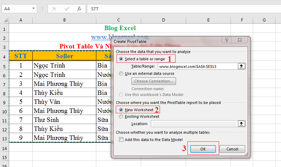Click the Bia cell in row 7
The image size is (281, 167).
(x=104, y=83)
